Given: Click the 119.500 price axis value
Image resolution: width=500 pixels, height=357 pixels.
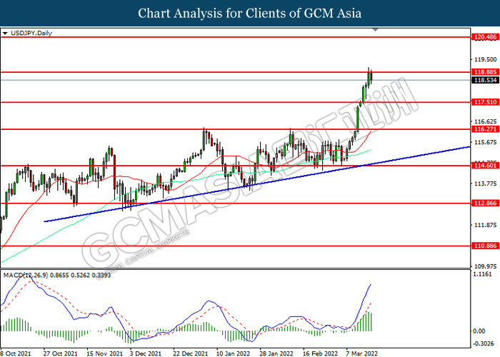Looking at the screenshot, I should [x=485, y=59].
